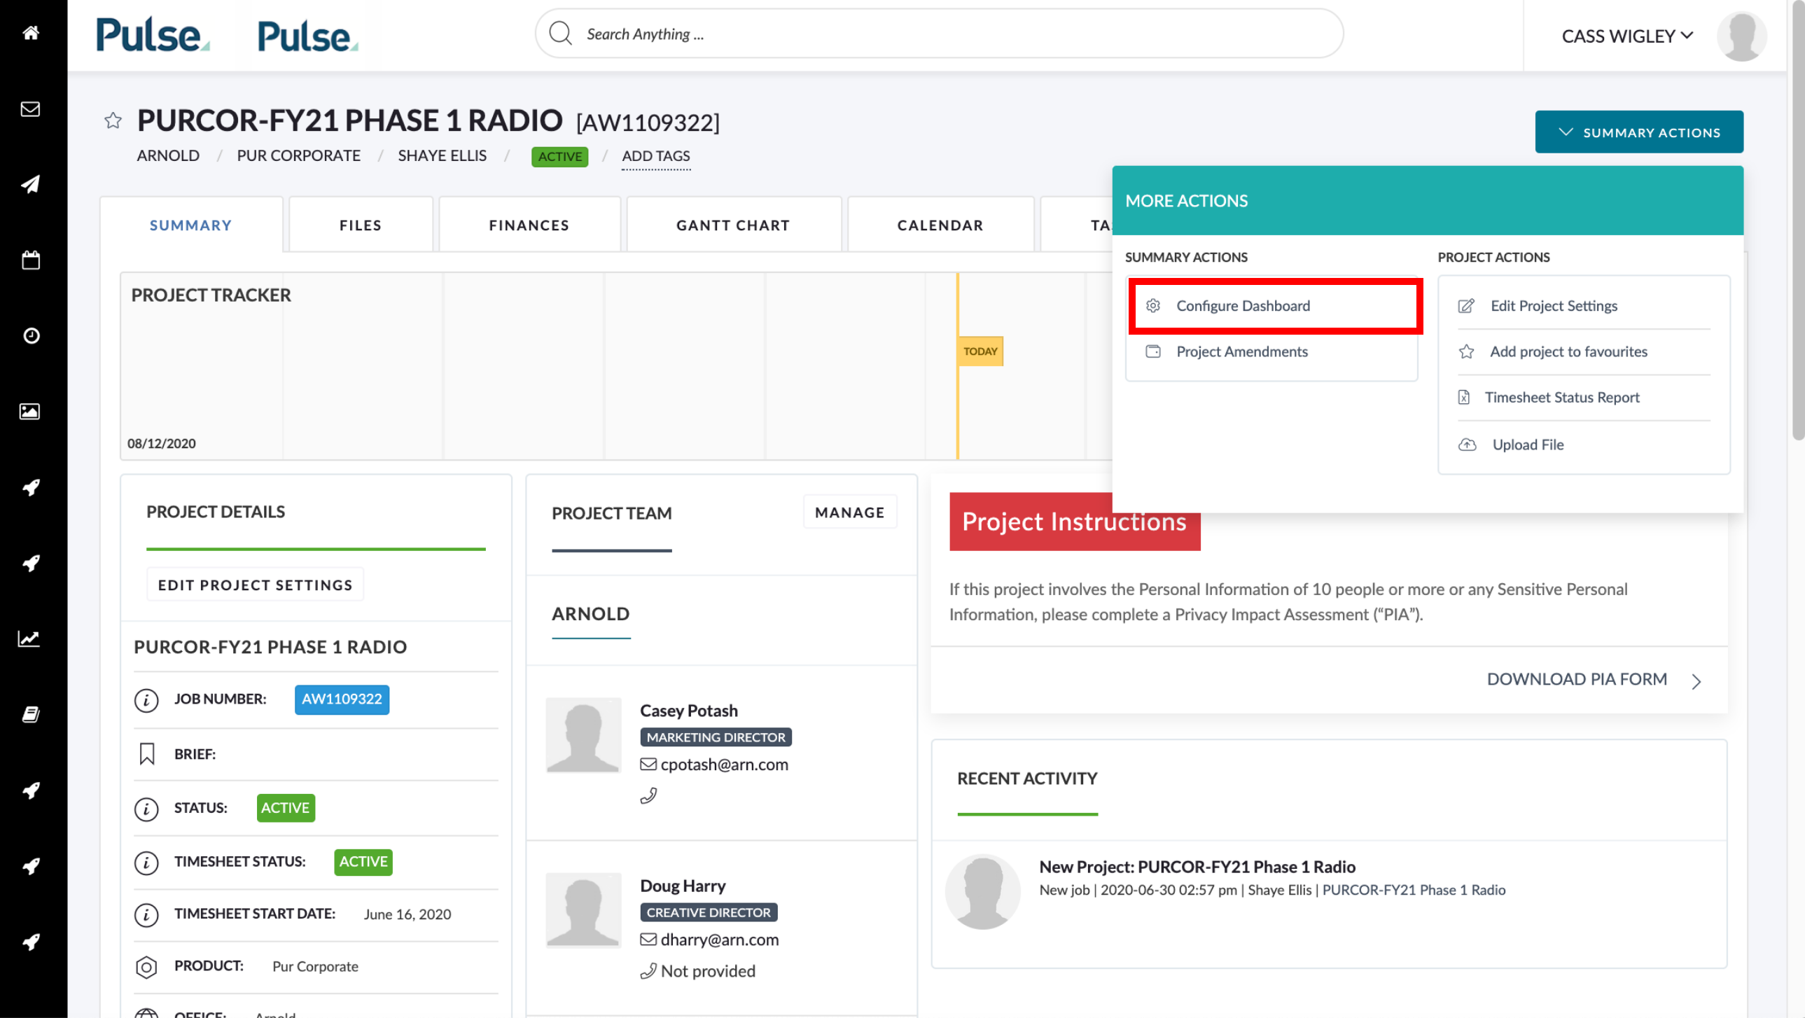Click the Upload File cloud icon
This screenshot has width=1805, height=1018.
tap(1468, 445)
